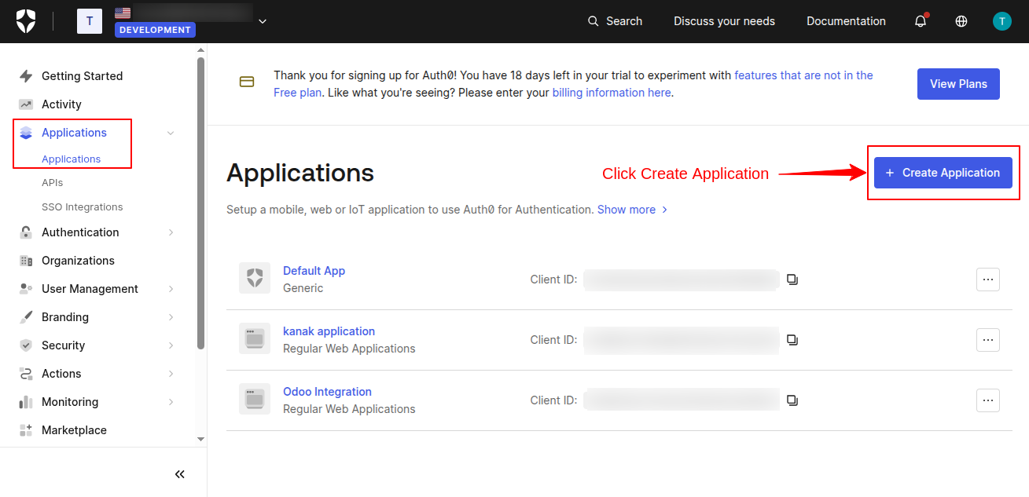Expand the Authentication section chevron
The image size is (1029, 497).
pyautogui.click(x=171, y=232)
